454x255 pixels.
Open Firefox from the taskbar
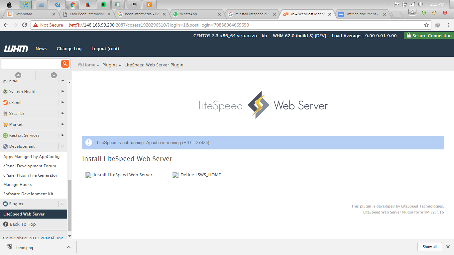point(88,5)
